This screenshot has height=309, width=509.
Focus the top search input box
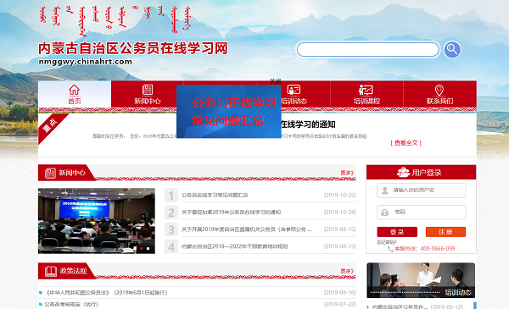coord(368,50)
